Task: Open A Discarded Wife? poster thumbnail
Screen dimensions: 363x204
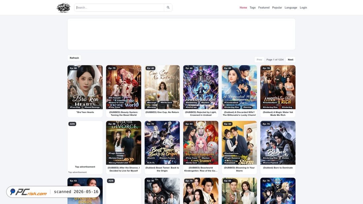Action: tap(239, 87)
